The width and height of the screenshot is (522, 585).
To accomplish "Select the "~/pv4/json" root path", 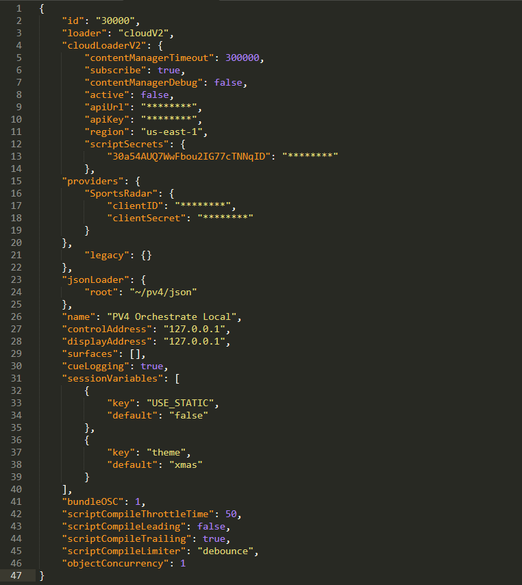I will tap(163, 292).
